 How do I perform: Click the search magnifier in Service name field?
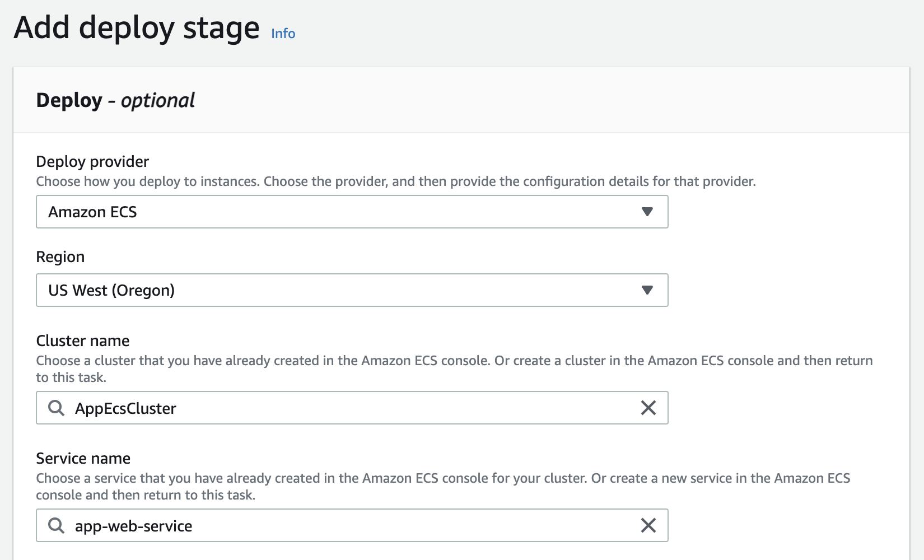[56, 525]
